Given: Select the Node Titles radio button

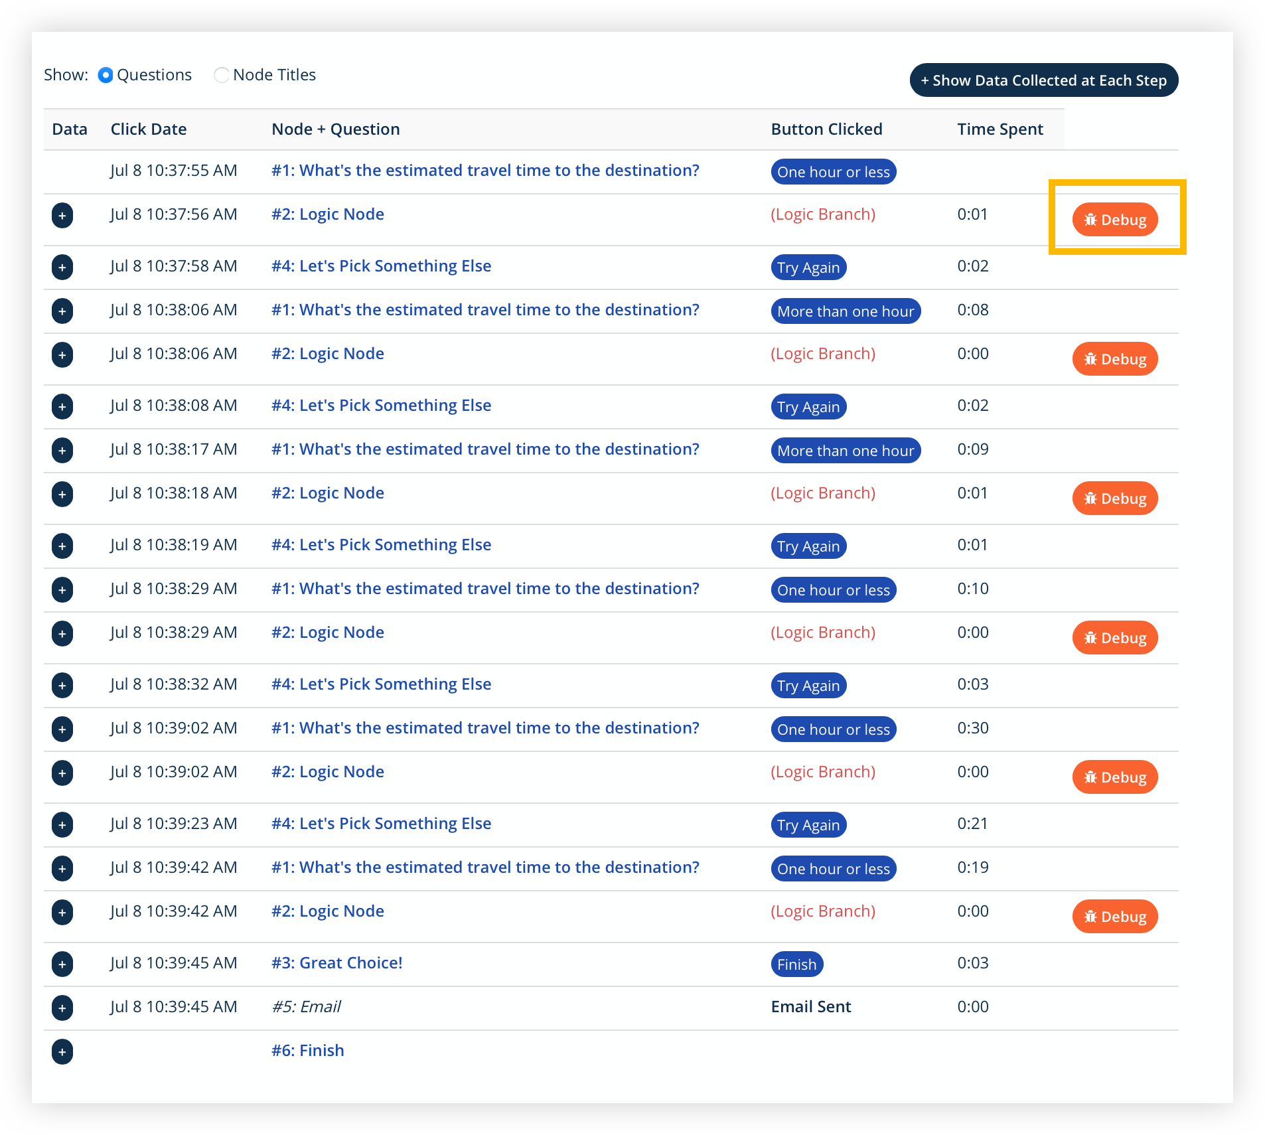Looking at the screenshot, I should pyautogui.click(x=222, y=75).
